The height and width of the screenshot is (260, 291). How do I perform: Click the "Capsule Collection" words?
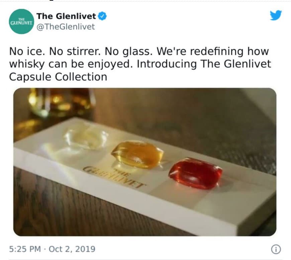(x=58, y=77)
